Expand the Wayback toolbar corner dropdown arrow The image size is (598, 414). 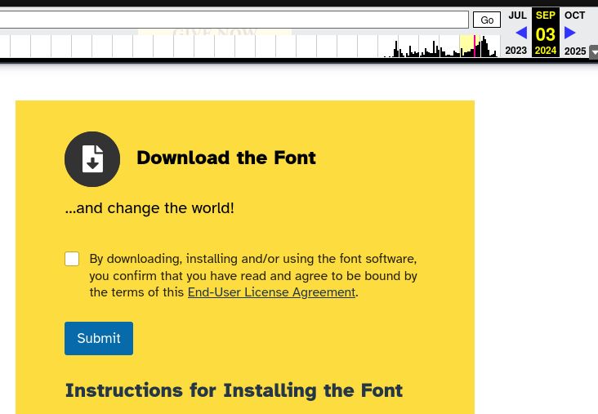pyautogui.click(x=593, y=52)
